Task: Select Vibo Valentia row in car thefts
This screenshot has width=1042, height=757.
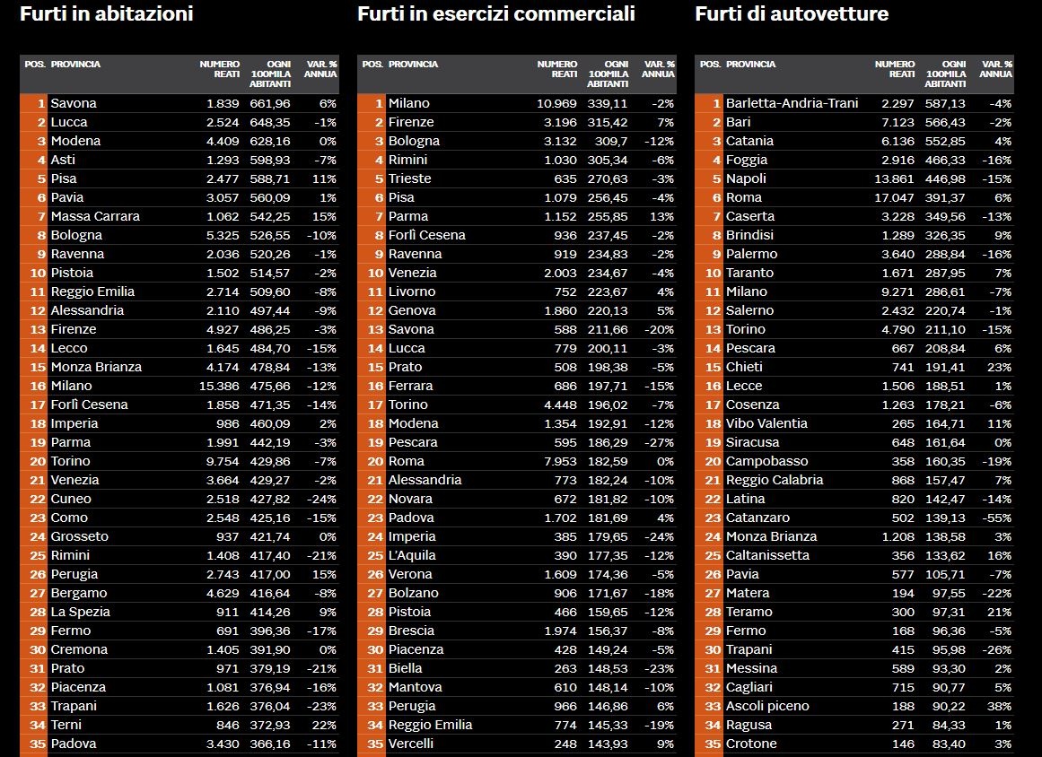Action: [x=854, y=423]
